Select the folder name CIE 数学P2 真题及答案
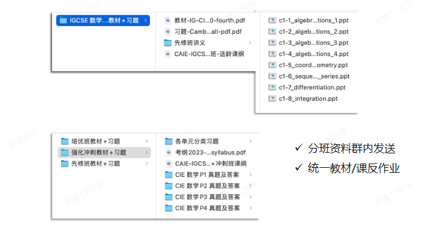 [208, 186]
